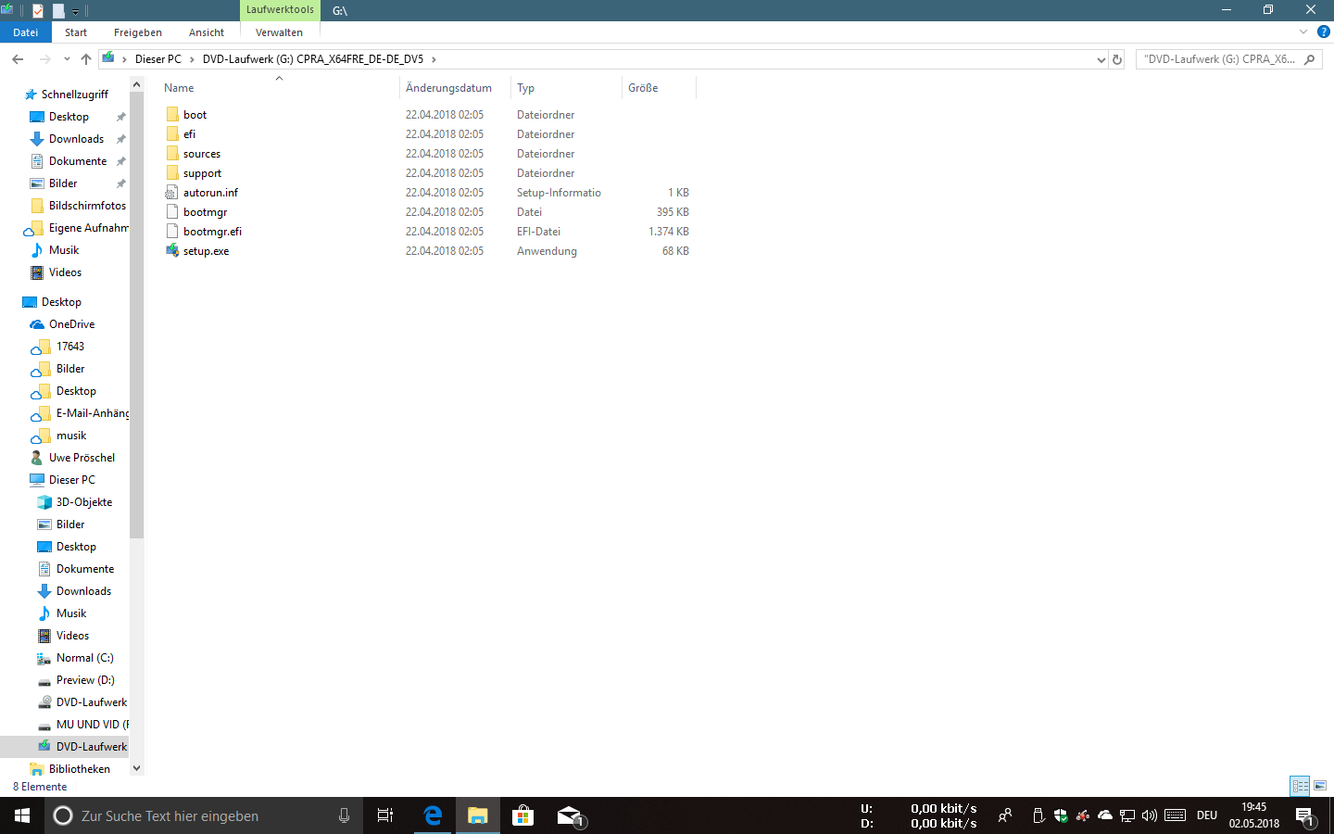Open quick access toolbar customize dropdown
1334x834 pixels.
coord(76,11)
